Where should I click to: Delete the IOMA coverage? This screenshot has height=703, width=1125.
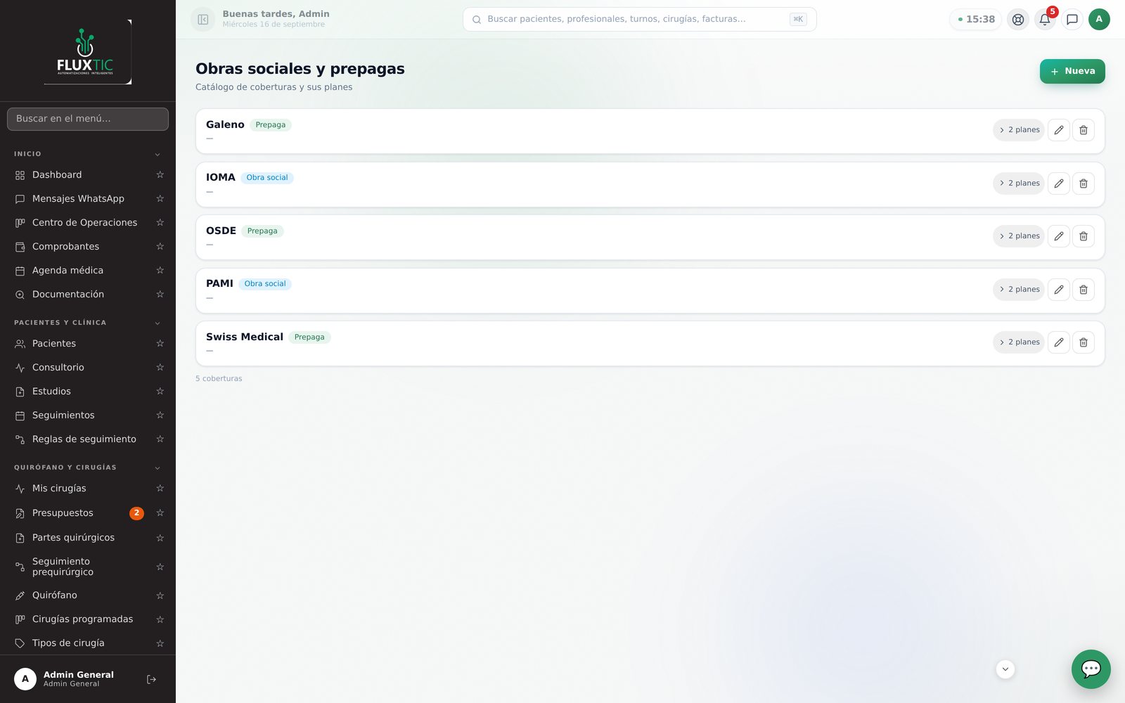1083,183
